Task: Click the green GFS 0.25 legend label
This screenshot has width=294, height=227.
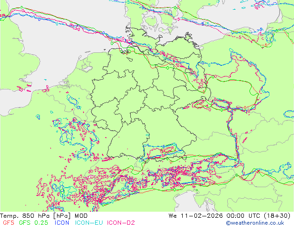Action: [x=33, y=223]
